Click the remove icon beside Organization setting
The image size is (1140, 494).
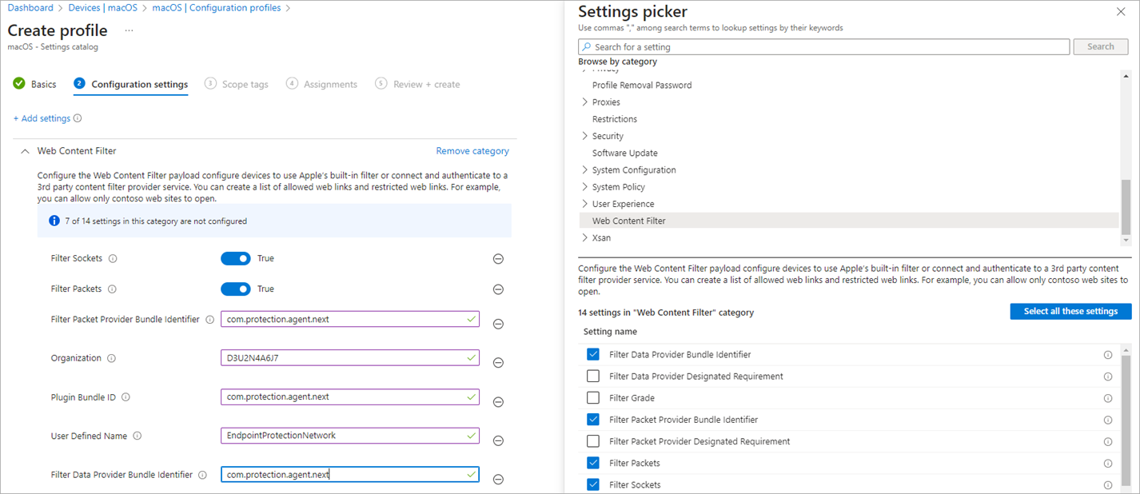(x=497, y=362)
